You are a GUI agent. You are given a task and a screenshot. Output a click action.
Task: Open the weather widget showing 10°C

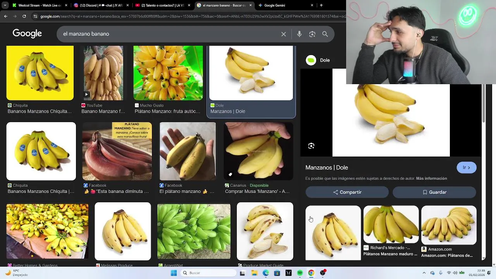15,273
